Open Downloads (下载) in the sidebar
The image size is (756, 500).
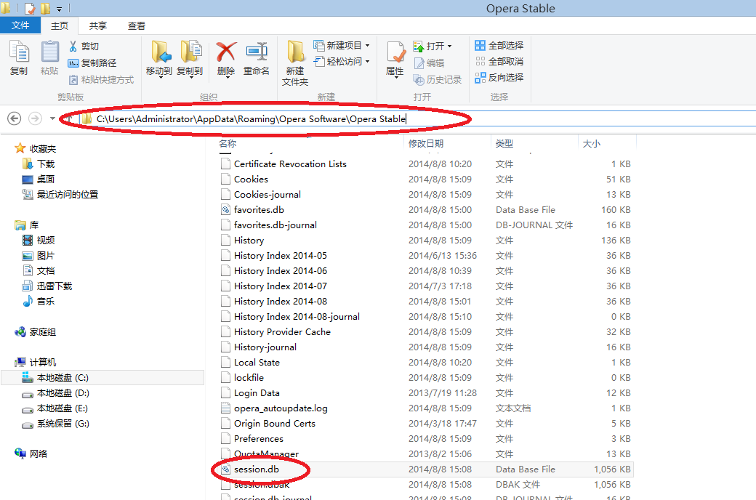point(39,164)
